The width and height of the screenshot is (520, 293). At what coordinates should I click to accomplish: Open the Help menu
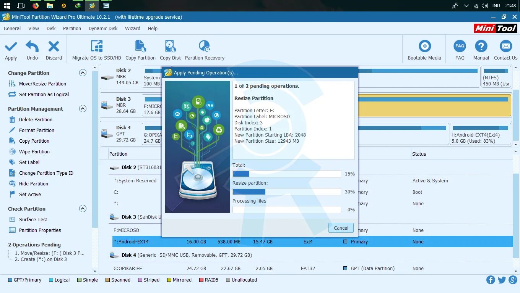(153, 28)
